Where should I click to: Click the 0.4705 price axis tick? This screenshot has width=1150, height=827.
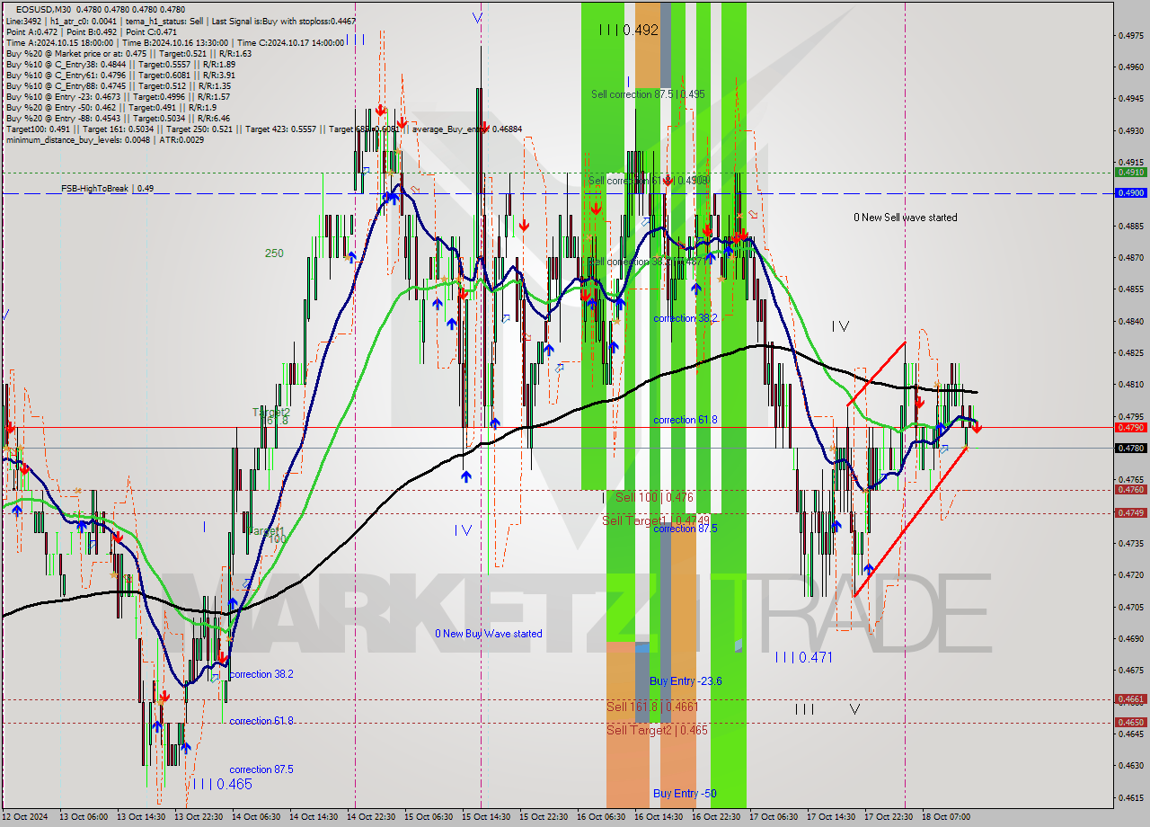pyautogui.click(x=1130, y=607)
